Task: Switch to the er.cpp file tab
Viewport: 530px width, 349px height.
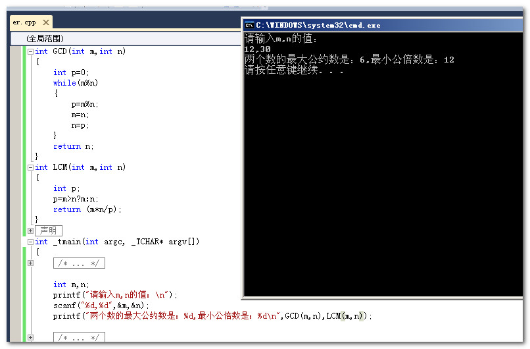Action: pos(24,22)
